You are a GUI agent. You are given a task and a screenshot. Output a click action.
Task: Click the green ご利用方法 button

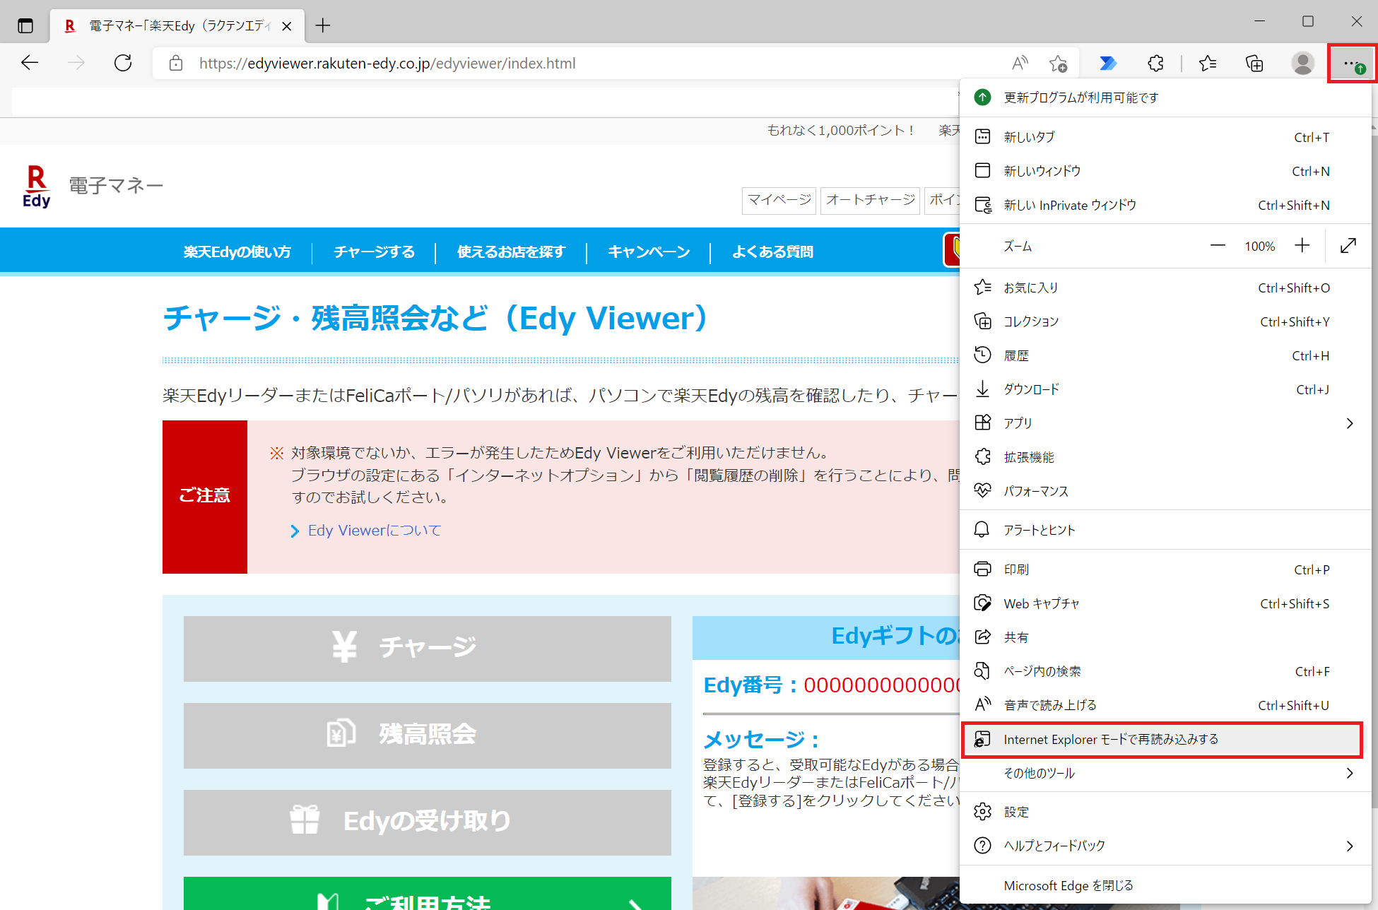[x=428, y=894]
